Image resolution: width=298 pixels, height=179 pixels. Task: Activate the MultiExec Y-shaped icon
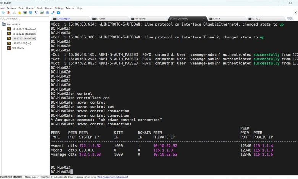[36, 13]
